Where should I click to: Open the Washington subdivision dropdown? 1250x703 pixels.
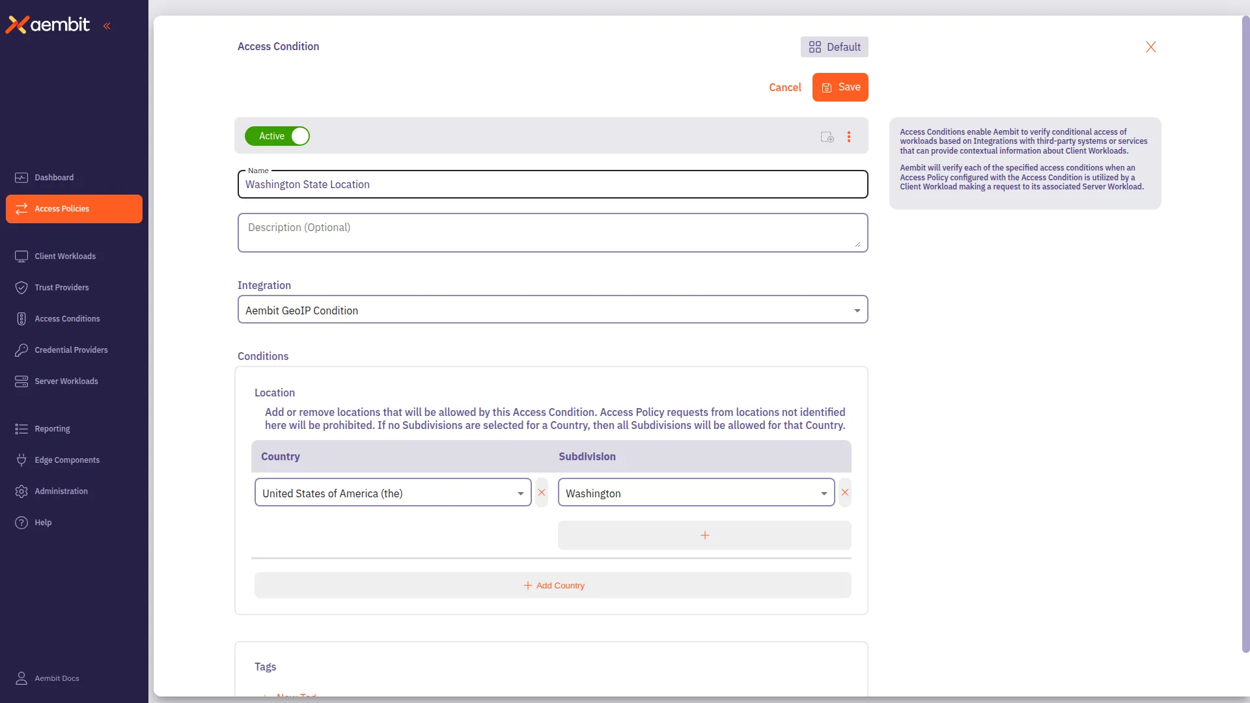click(x=697, y=493)
